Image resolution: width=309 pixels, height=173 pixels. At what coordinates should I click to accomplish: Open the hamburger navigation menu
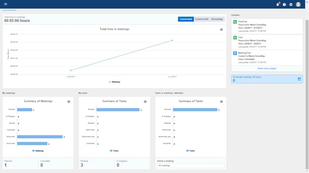click(5, 4)
